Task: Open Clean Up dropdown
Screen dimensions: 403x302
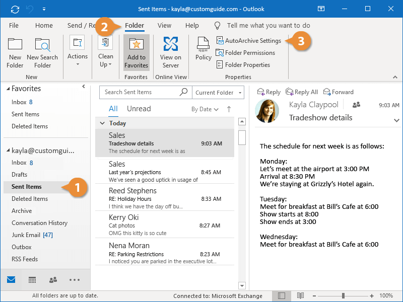Action: 105,52
